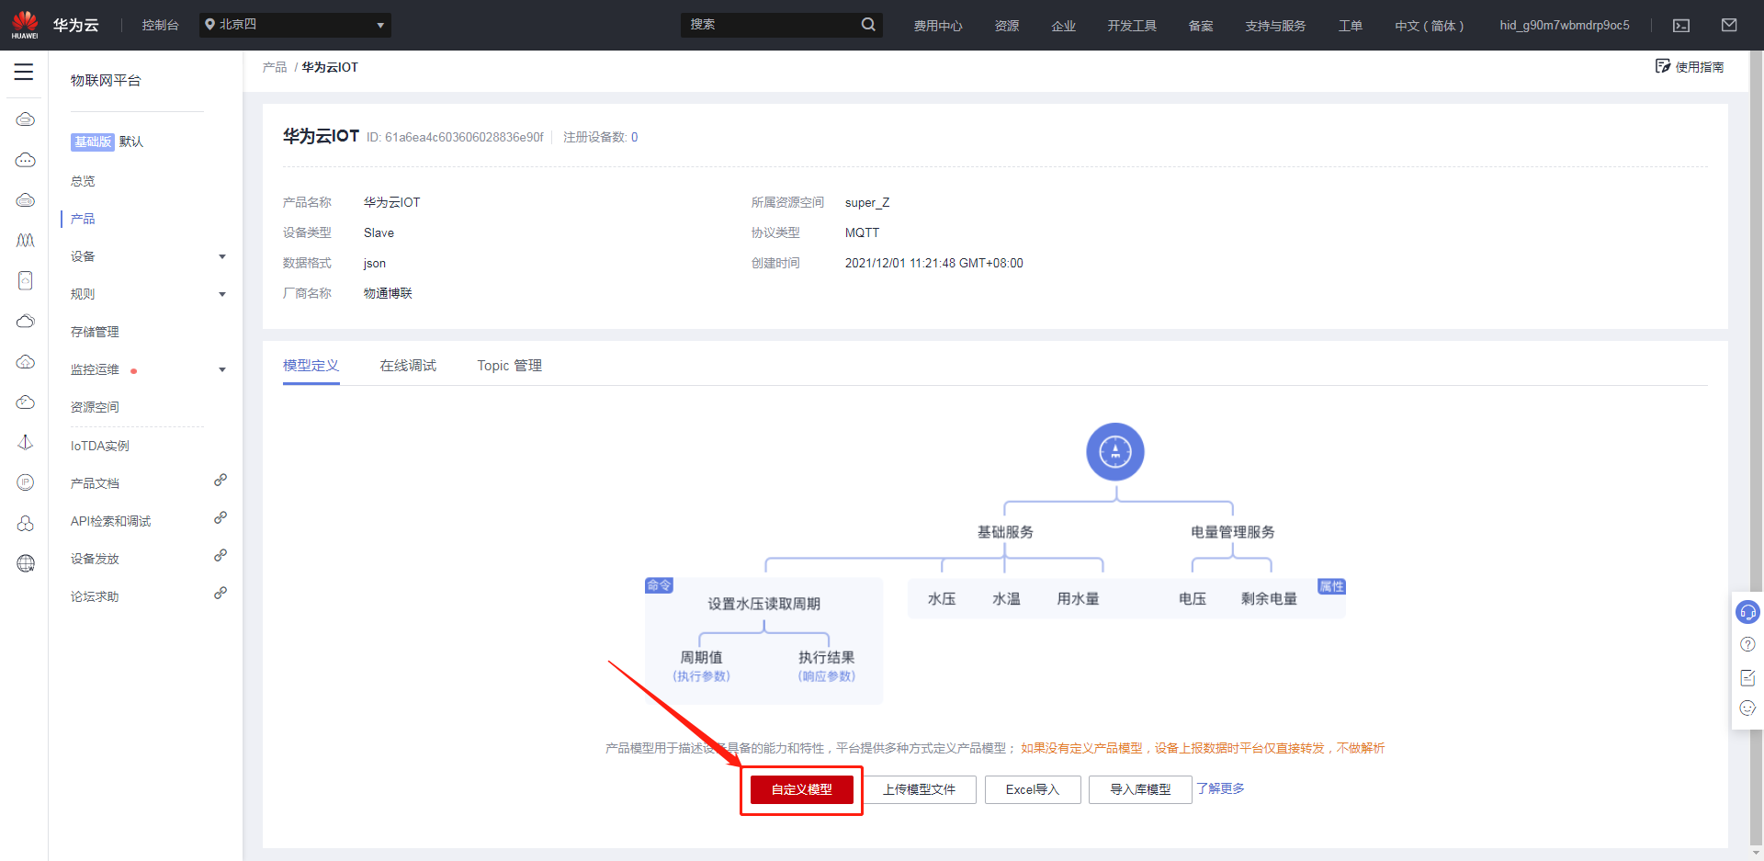Switch to the 在线调试 tab

click(x=408, y=366)
